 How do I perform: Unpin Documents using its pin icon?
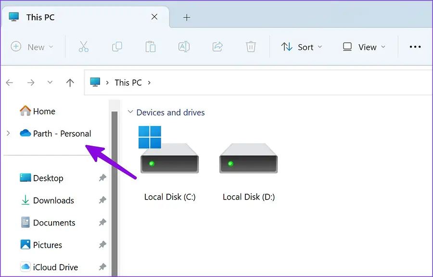pyautogui.click(x=102, y=223)
